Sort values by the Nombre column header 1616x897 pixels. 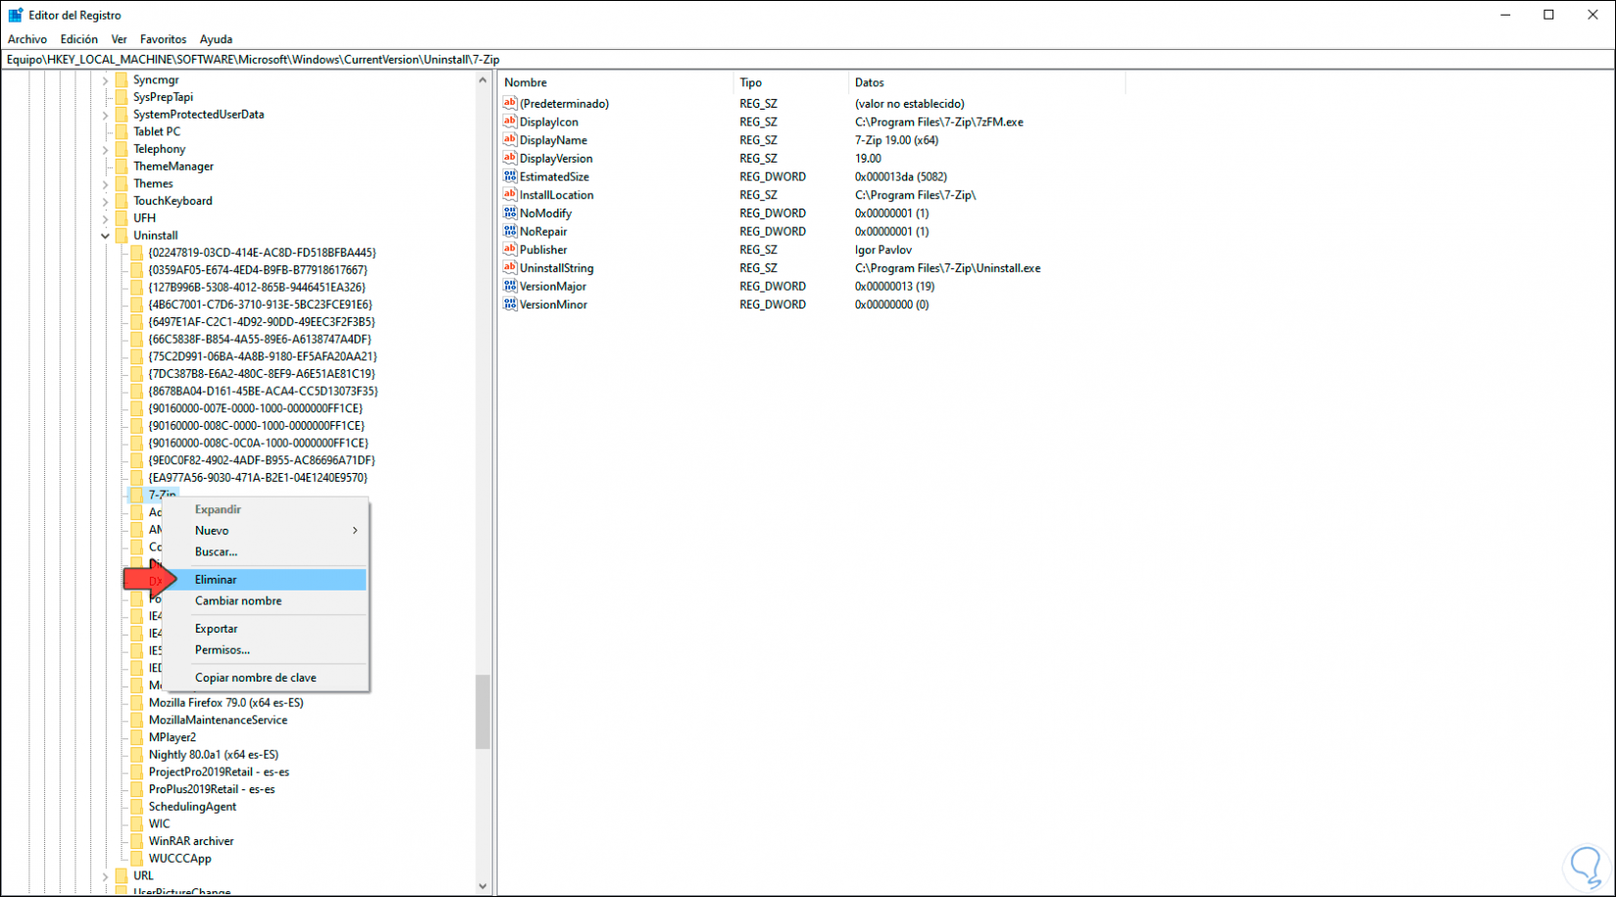pyautogui.click(x=615, y=82)
